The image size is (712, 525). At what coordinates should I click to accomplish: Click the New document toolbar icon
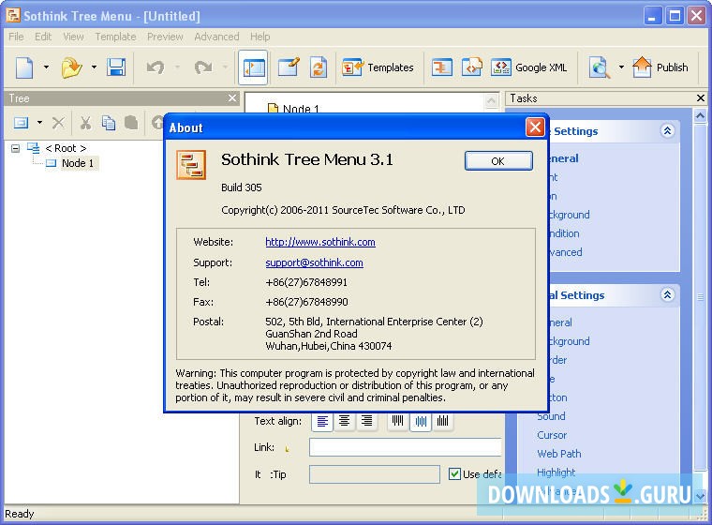coord(24,67)
